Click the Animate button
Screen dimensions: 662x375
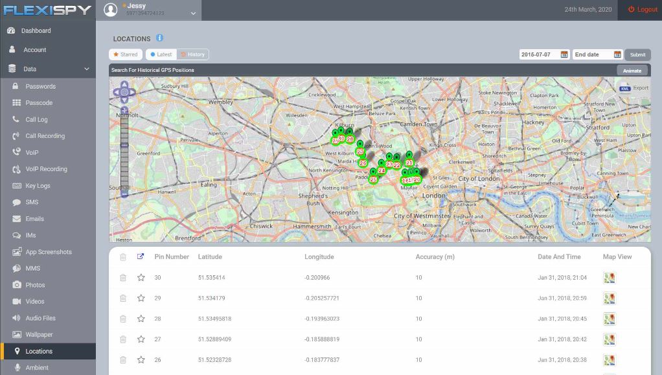[632, 71]
